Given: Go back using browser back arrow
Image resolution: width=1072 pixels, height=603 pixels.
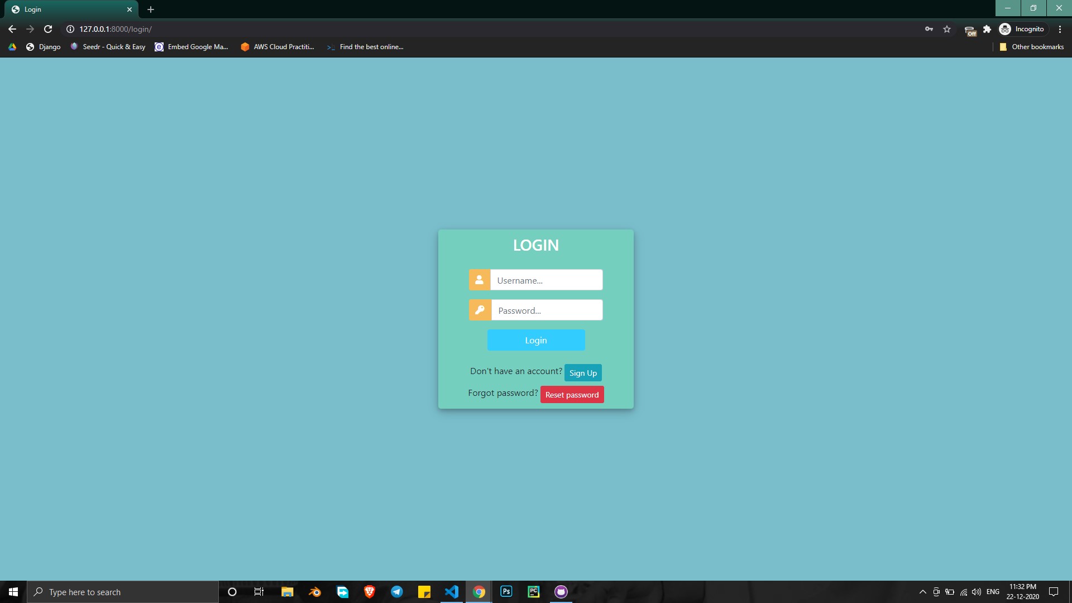Looking at the screenshot, I should click(12, 29).
